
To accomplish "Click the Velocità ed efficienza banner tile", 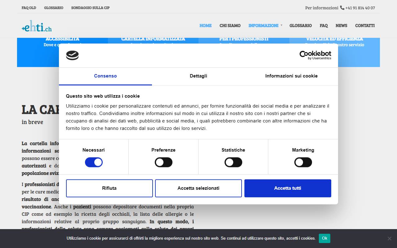I will point(335,52).
